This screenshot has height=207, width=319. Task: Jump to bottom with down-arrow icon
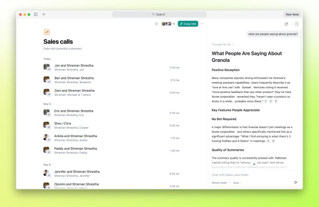[254, 164]
